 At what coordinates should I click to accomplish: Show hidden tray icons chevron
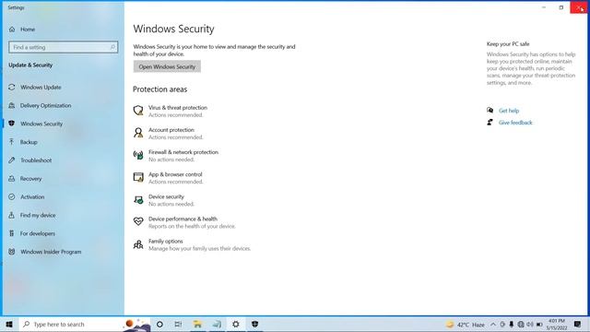(493, 324)
